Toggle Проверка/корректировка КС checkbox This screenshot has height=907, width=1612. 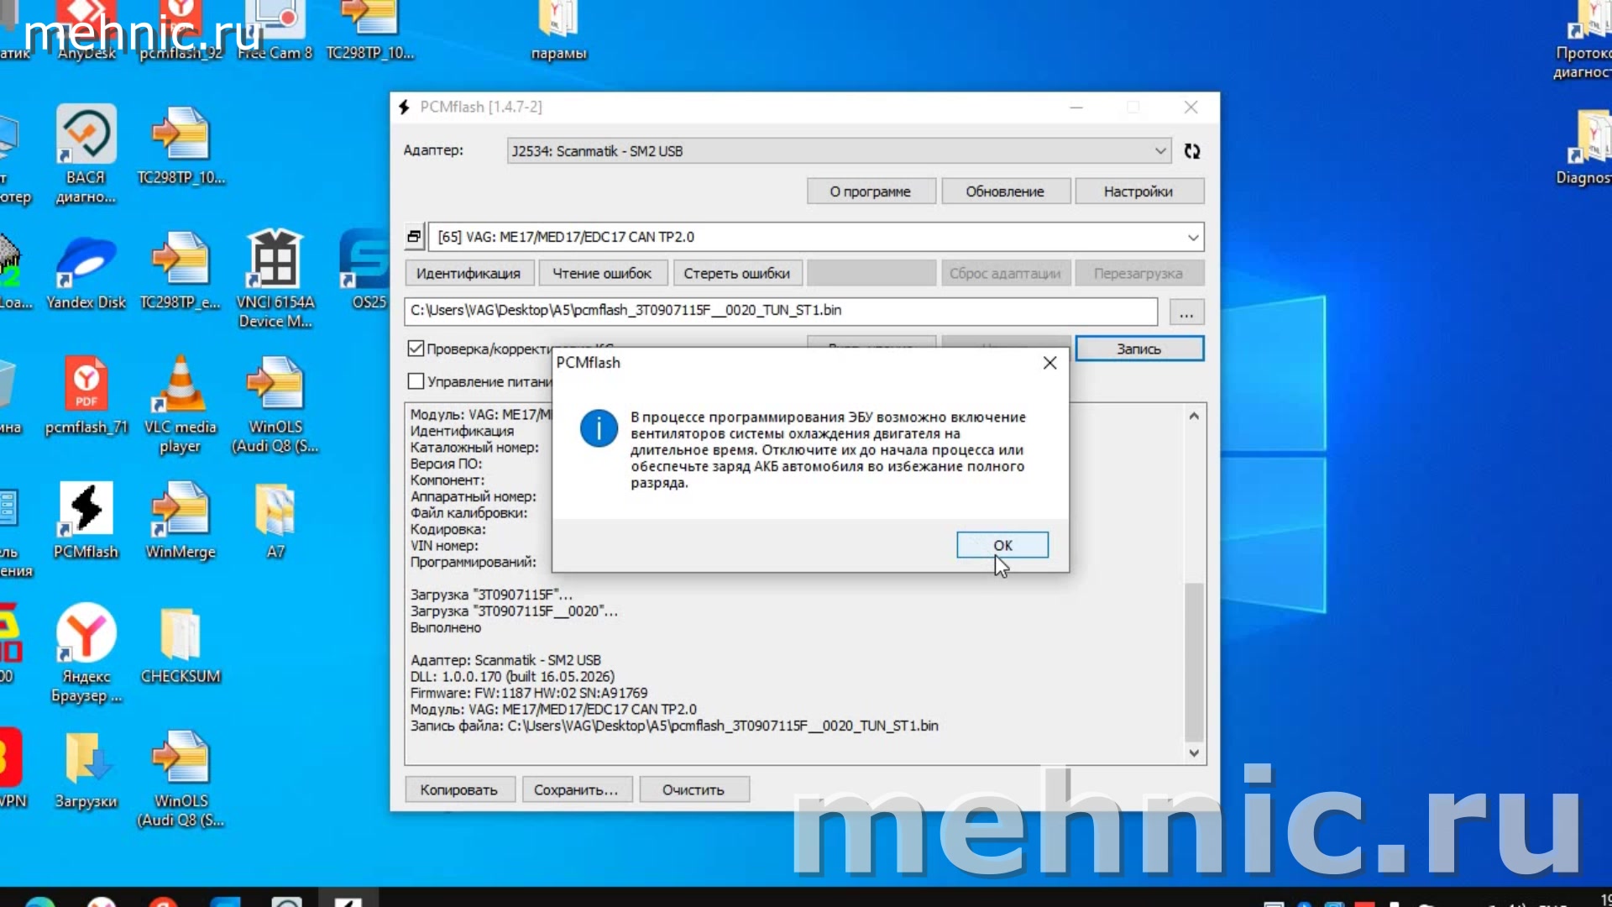click(416, 349)
